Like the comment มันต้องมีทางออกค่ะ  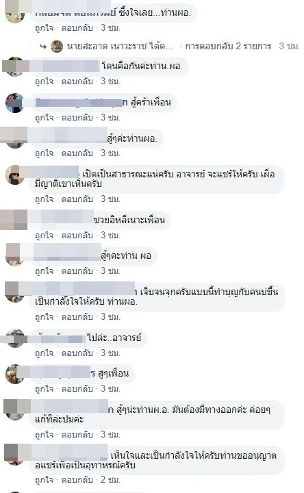(44, 435)
